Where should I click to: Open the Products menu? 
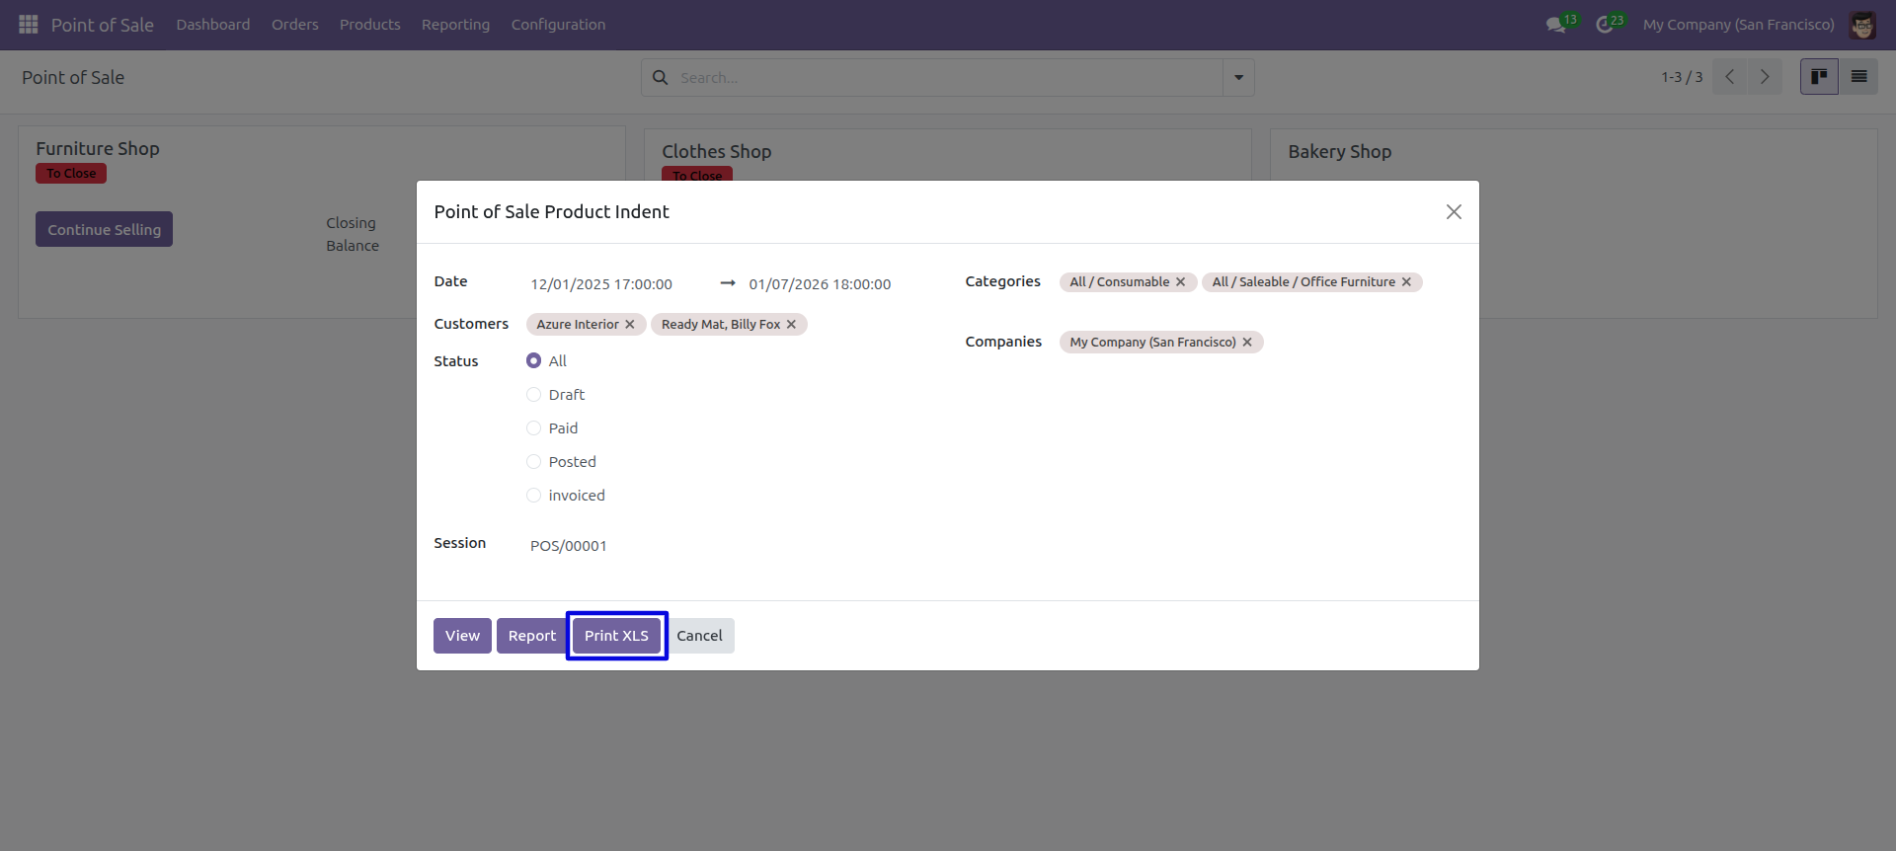click(370, 25)
